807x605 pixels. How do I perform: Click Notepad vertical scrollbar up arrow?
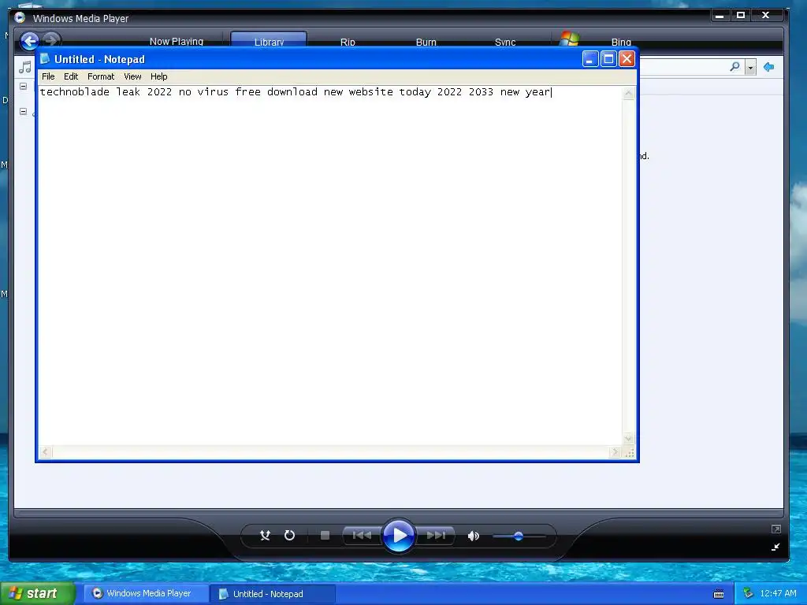point(628,93)
